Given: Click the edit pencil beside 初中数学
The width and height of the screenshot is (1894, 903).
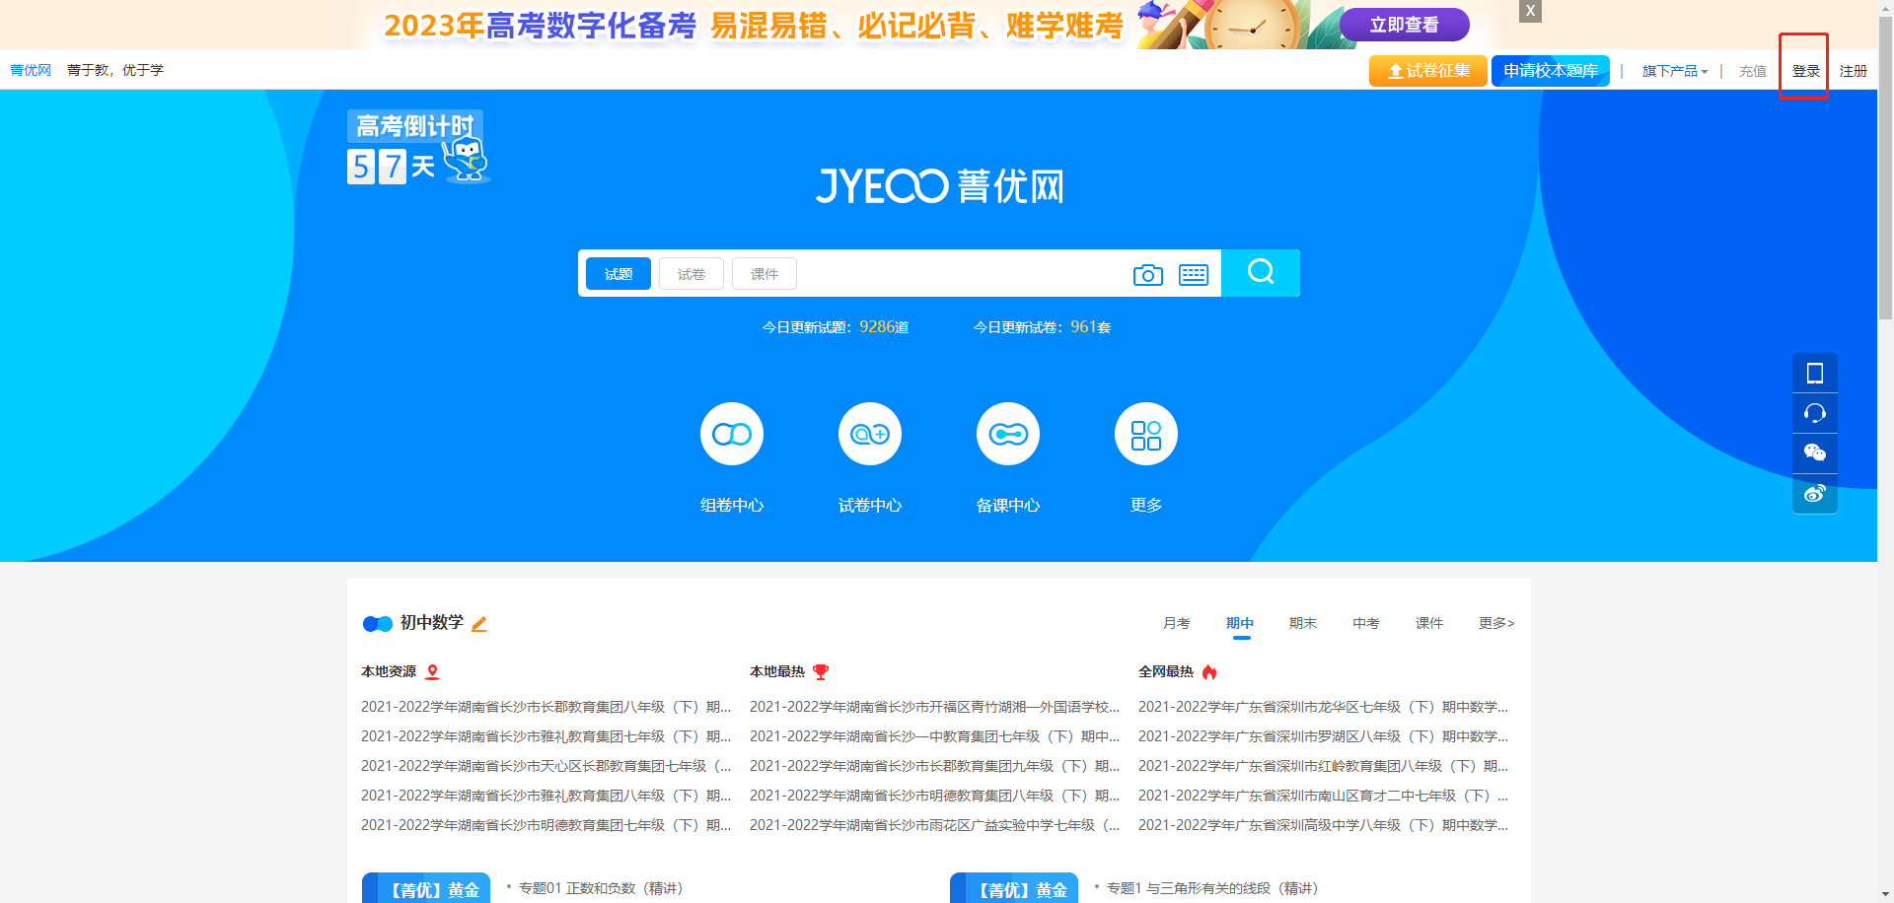Looking at the screenshot, I should pos(479,624).
